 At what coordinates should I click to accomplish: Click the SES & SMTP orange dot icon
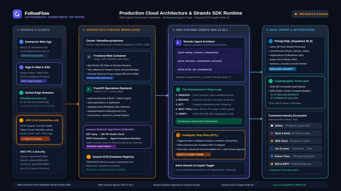272,164
